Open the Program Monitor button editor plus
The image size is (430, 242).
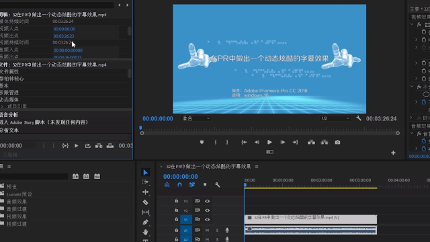click(x=393, y=153)
